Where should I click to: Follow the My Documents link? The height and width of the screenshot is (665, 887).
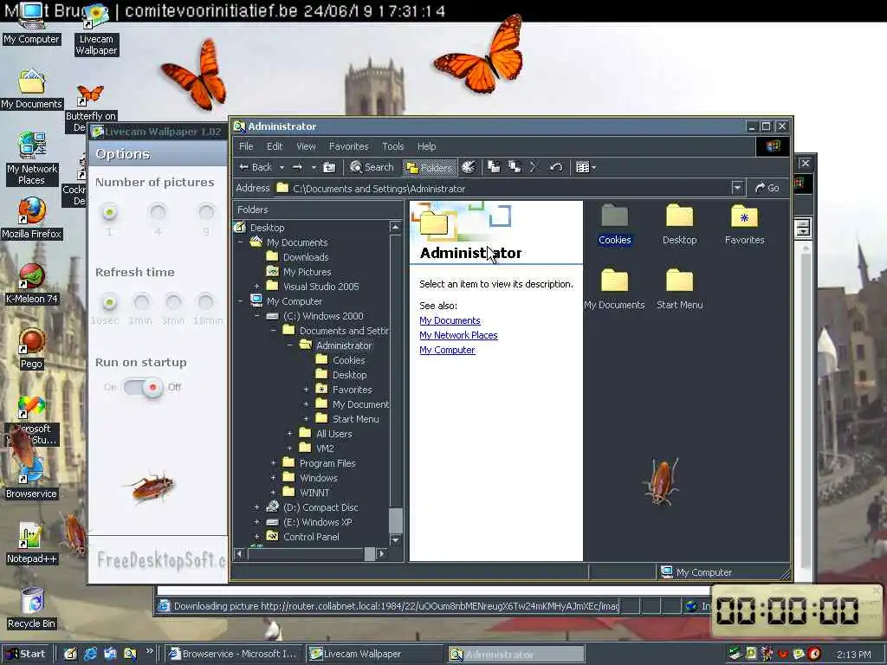pyautogui.click(x=450, y=320)
